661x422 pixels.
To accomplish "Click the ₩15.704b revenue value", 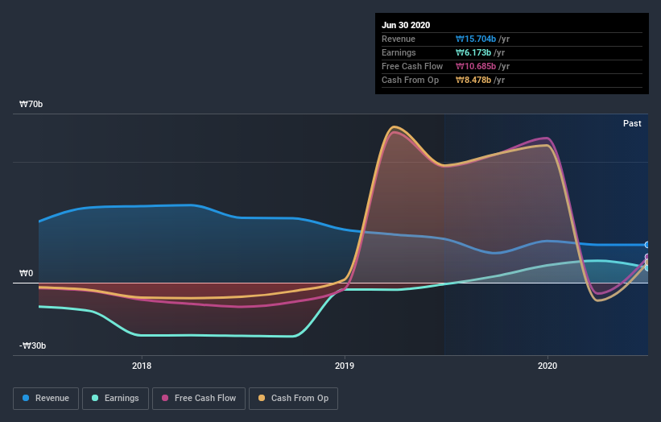I will click(476, 39).
